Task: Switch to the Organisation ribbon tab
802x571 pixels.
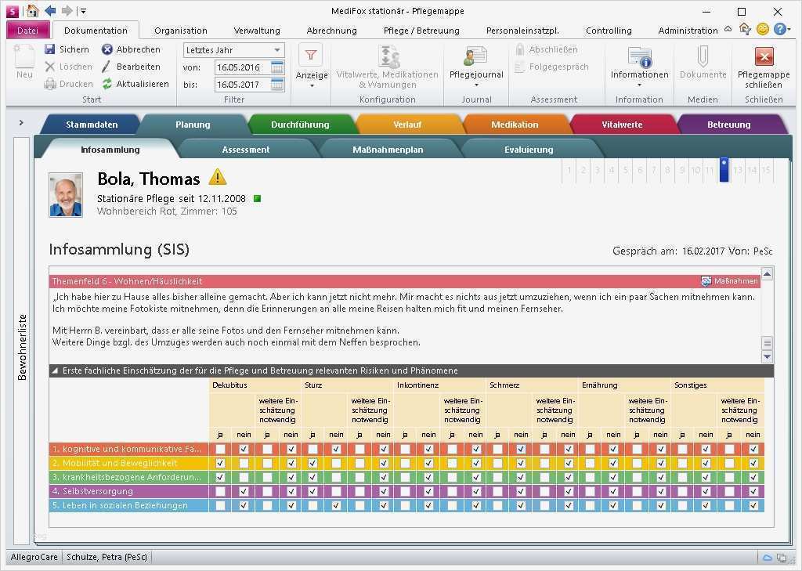Action: click(x=181, y=31)
